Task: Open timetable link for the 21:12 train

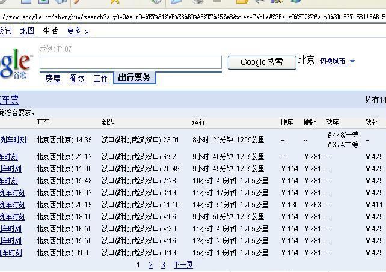Action: point(9,157)
